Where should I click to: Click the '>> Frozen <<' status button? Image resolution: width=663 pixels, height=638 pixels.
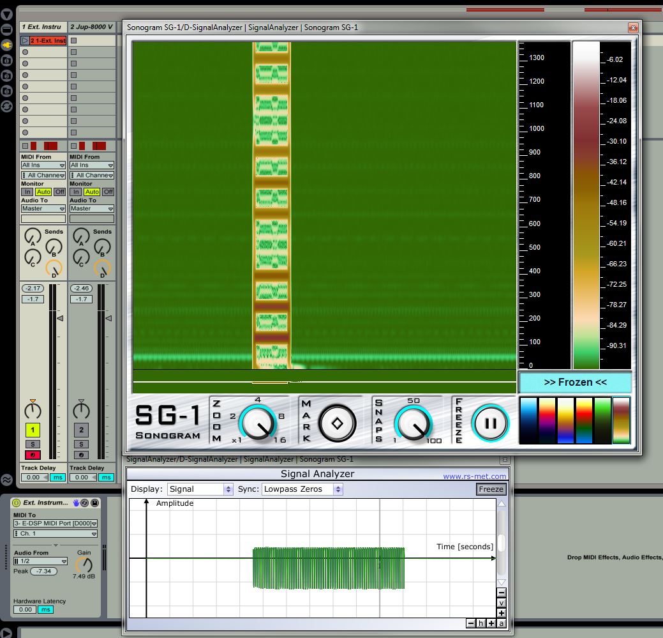point(575,383)
